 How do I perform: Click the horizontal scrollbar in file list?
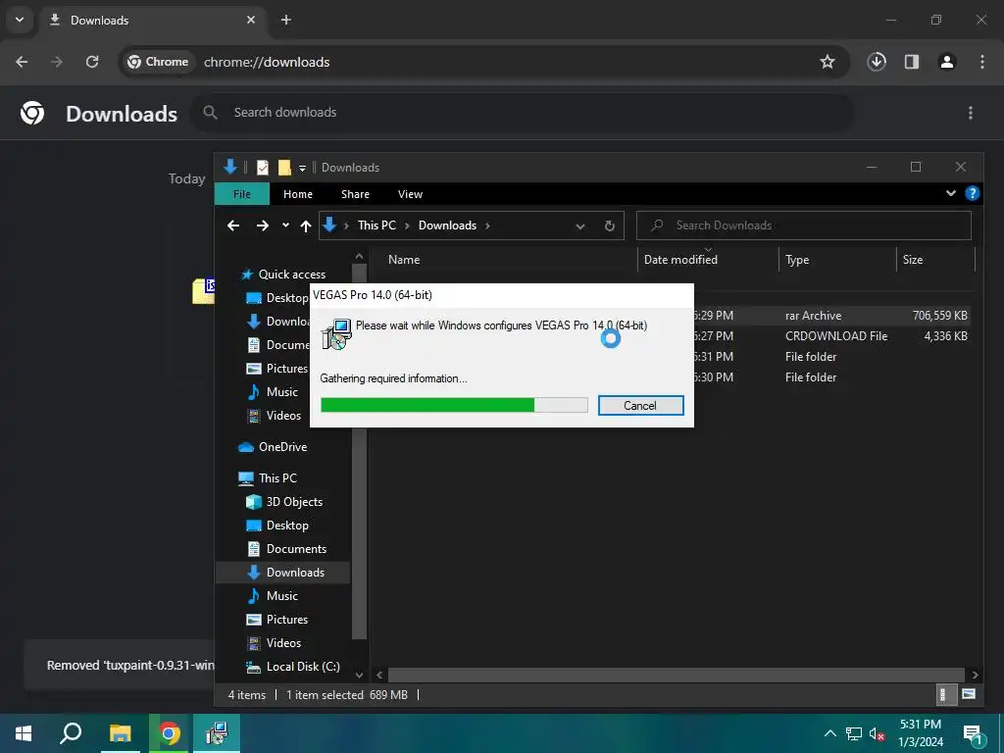tap(677, 675)
